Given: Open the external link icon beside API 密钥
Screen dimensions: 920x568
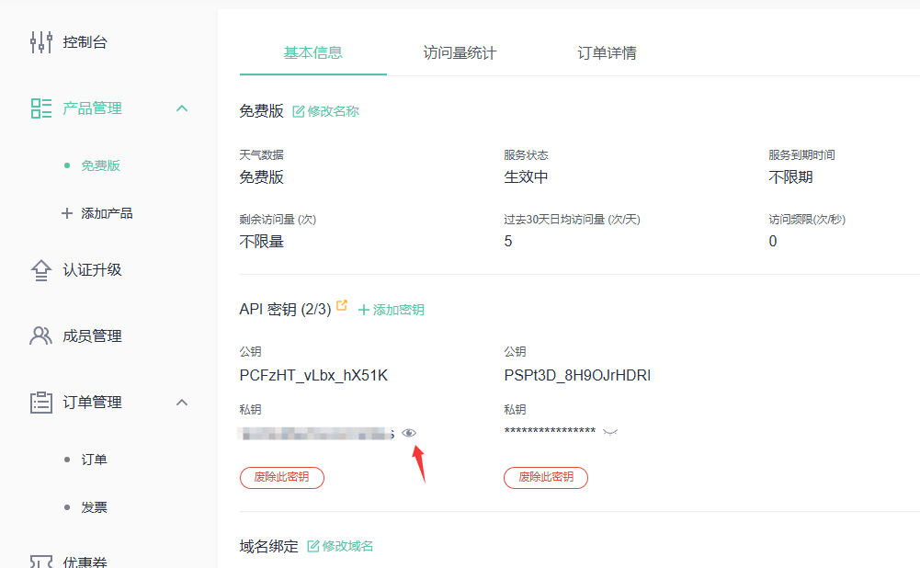Looking at the screenshot, I should pos(343,306).
